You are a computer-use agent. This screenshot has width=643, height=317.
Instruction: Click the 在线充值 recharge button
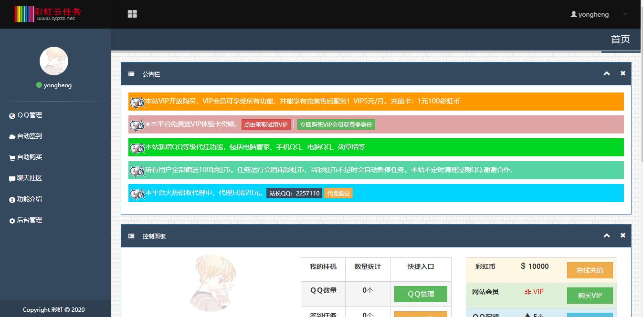pos(590,270)
